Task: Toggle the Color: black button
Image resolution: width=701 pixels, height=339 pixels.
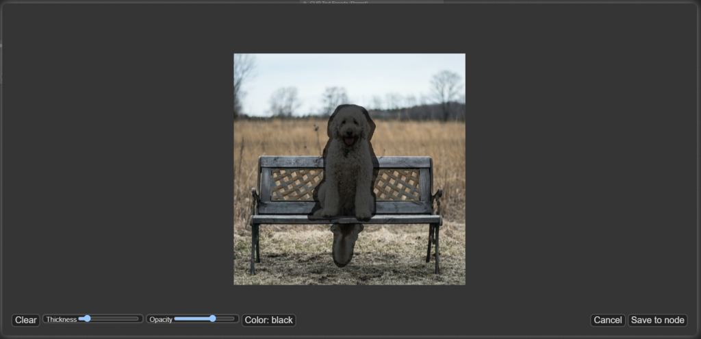Action: [268, 321]
